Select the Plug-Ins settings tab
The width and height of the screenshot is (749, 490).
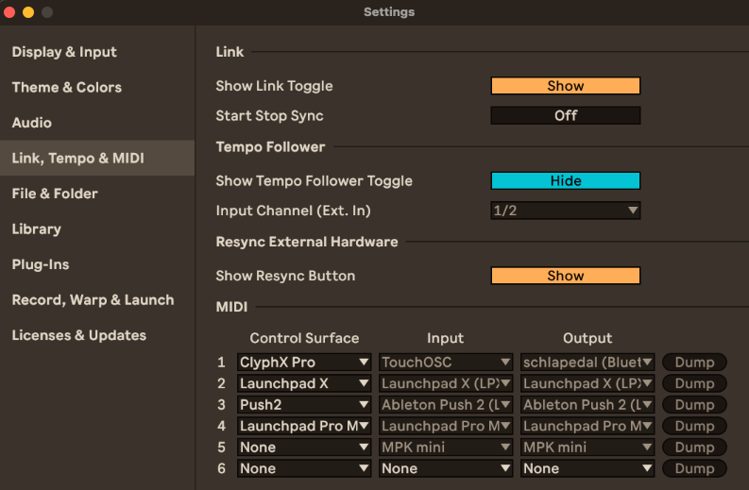tap(41, 264)
